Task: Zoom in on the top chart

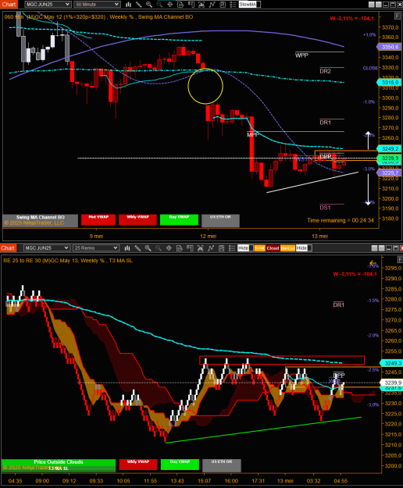Action: (149, 5)
